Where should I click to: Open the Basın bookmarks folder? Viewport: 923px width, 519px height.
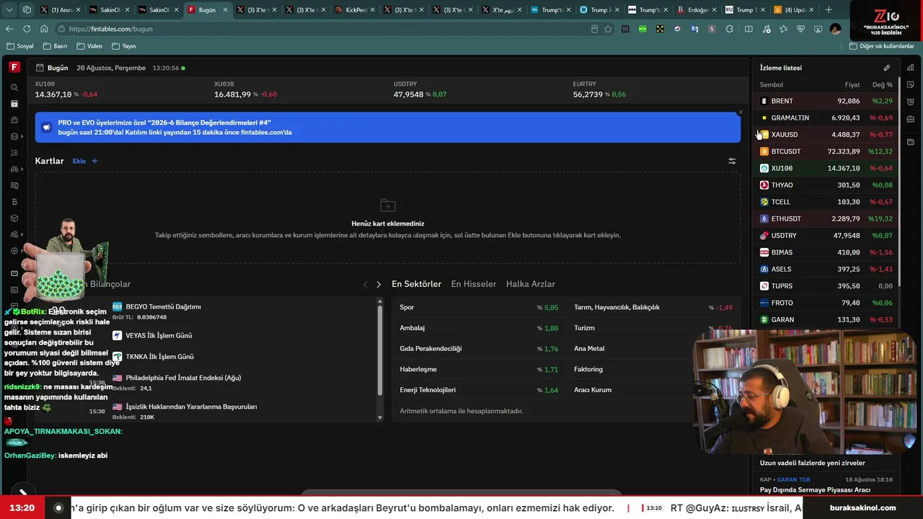[x=56, y=46]
